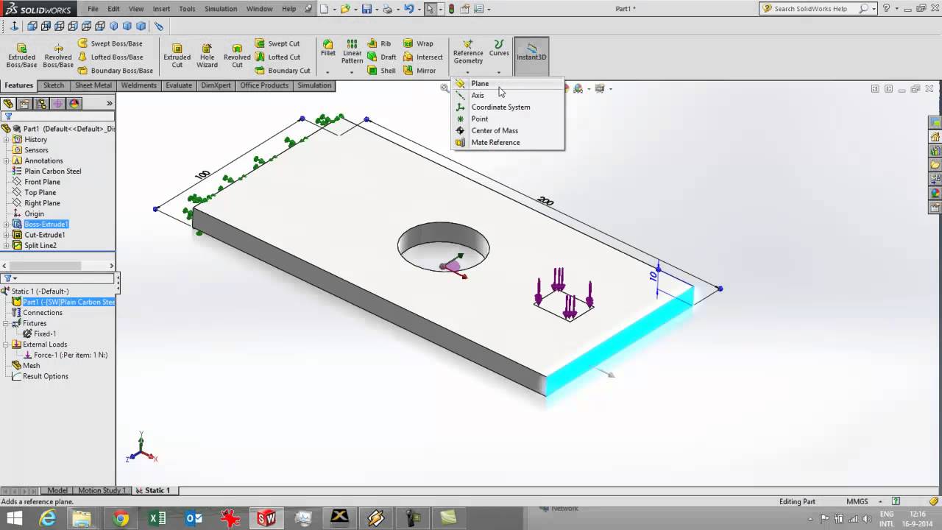Viewport: 942px width, 530px height.
Task: Open Google Chrome from the taskbar
Action: (x=121, y=519)
